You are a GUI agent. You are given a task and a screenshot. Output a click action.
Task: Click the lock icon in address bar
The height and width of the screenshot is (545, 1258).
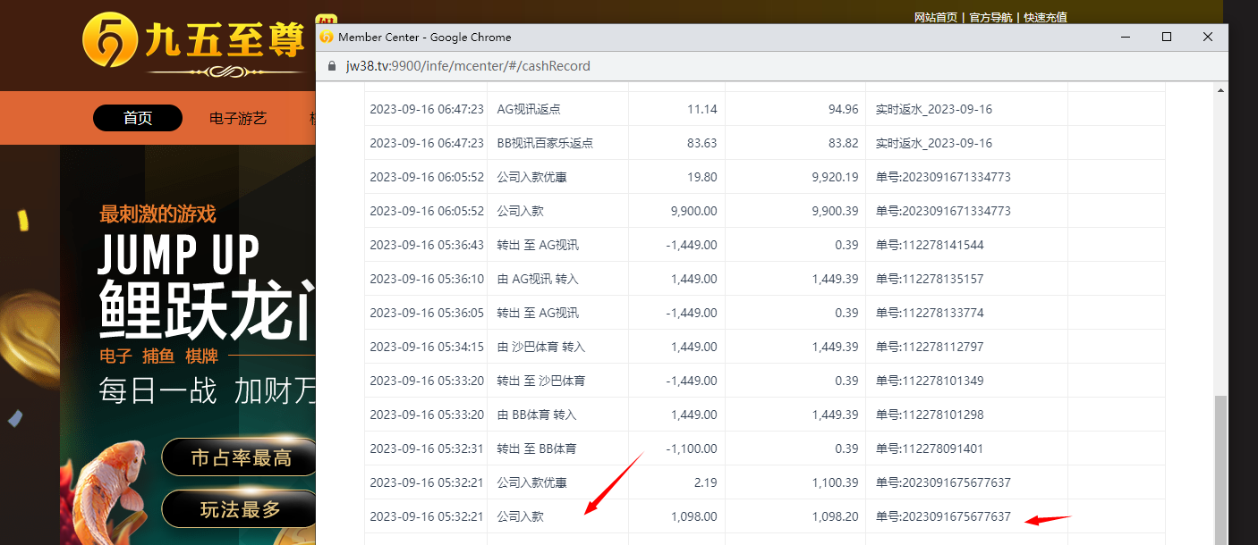(x=332, y=66)
